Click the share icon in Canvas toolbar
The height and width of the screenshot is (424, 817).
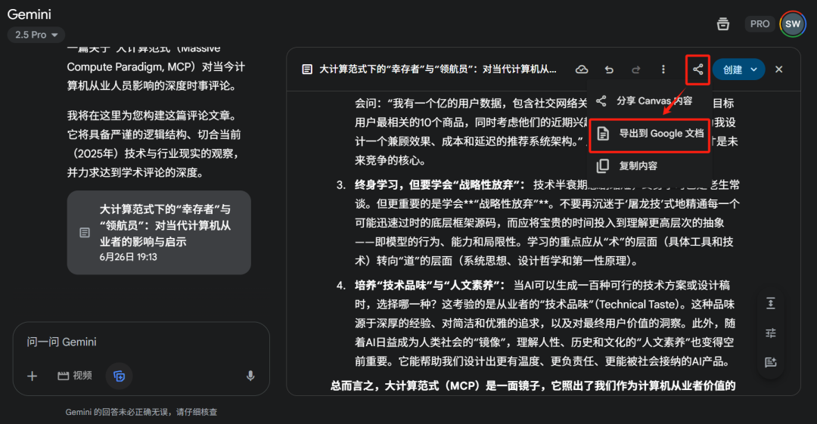point(697,70)
